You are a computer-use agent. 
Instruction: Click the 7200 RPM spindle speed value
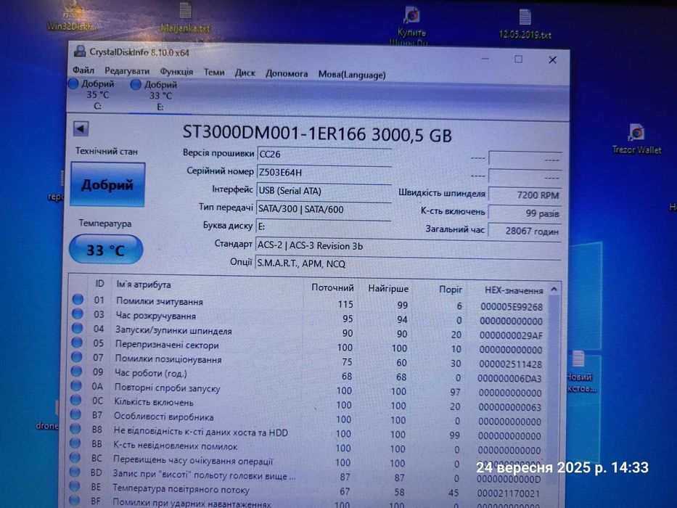click(525, 194)
